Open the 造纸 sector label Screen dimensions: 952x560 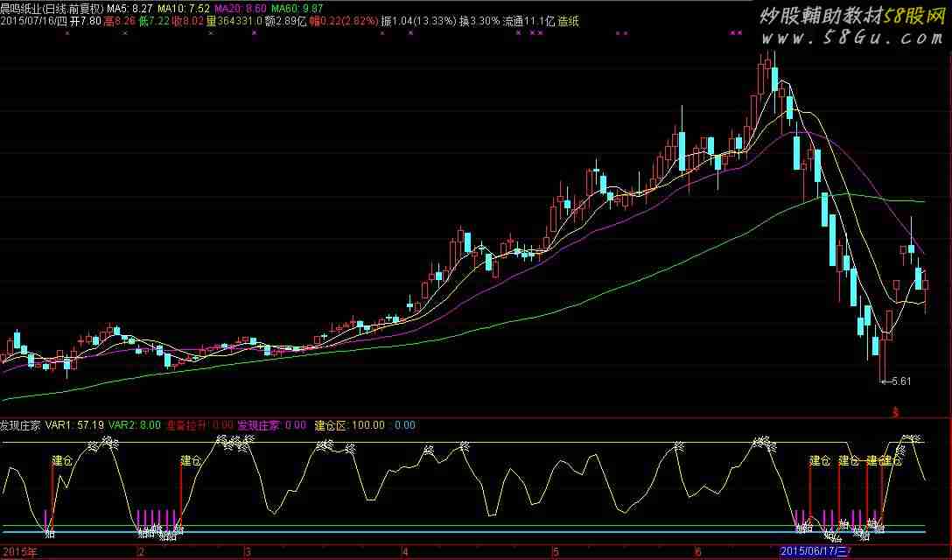click(x=568, y=21)
